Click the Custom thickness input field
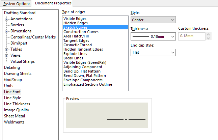 (x=191, y=36)
